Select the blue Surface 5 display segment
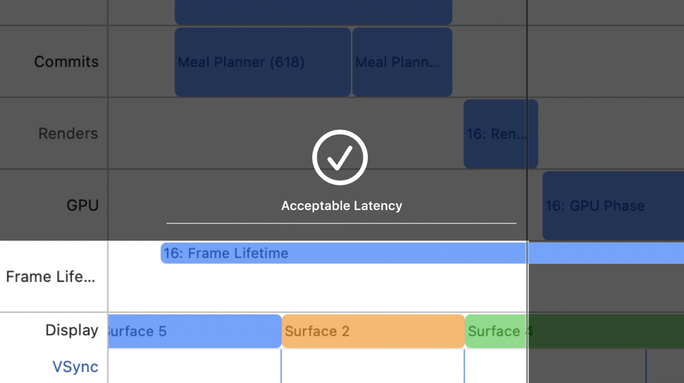The width and height of the screenshot is (684, 383). [195, 331]
